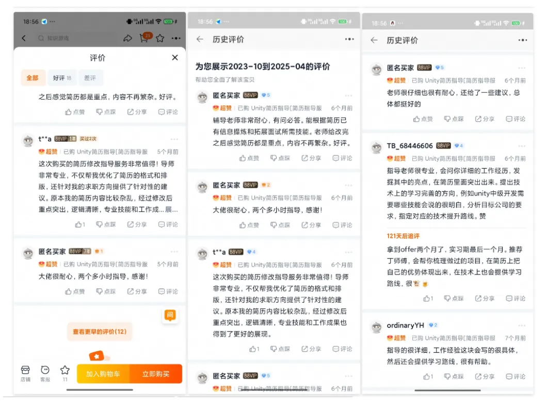547x410 pixels.
Task: Open the 客服 customer service icon
Action: click(x=45, y=373)
